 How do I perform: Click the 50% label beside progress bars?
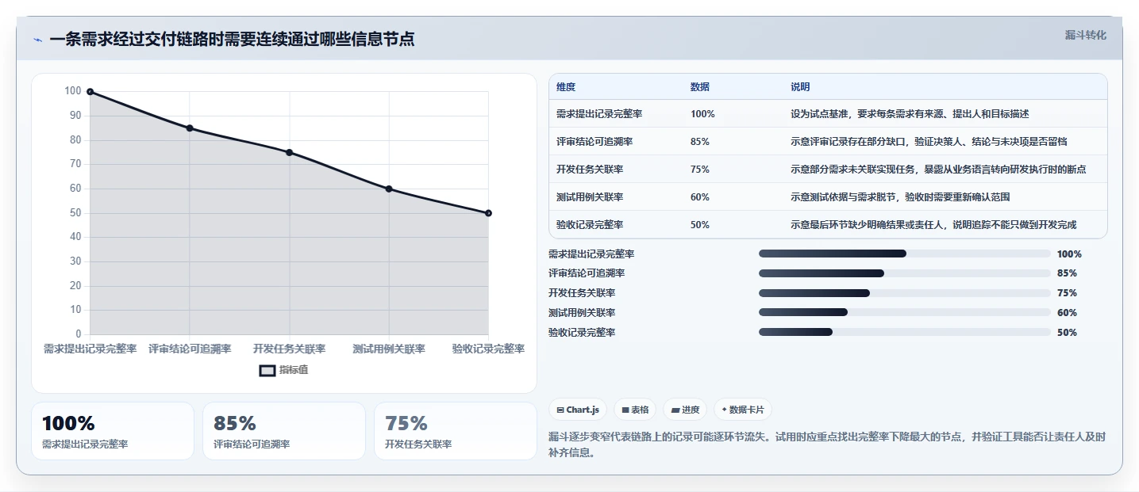coord(1067,333)
